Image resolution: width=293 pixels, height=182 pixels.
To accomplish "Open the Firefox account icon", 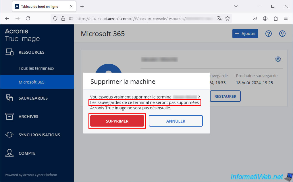I will pos(265,18).
